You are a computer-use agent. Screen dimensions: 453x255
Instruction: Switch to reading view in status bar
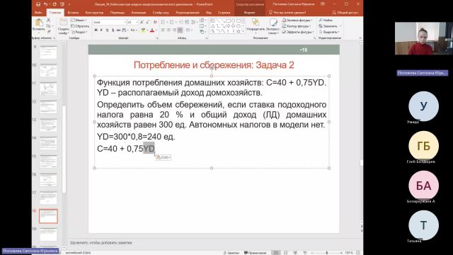point(295,253)
